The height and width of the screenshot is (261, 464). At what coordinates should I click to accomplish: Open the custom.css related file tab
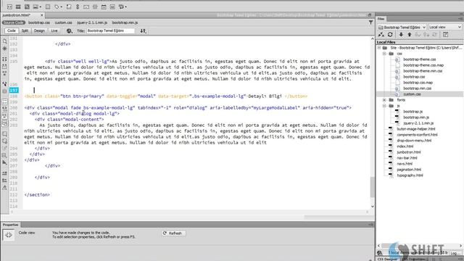[x=63, y=22]
